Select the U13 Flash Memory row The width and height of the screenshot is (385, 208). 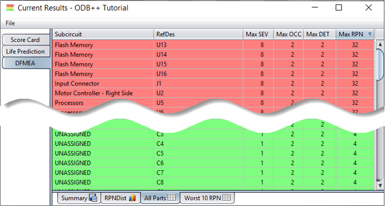point(214,45)
